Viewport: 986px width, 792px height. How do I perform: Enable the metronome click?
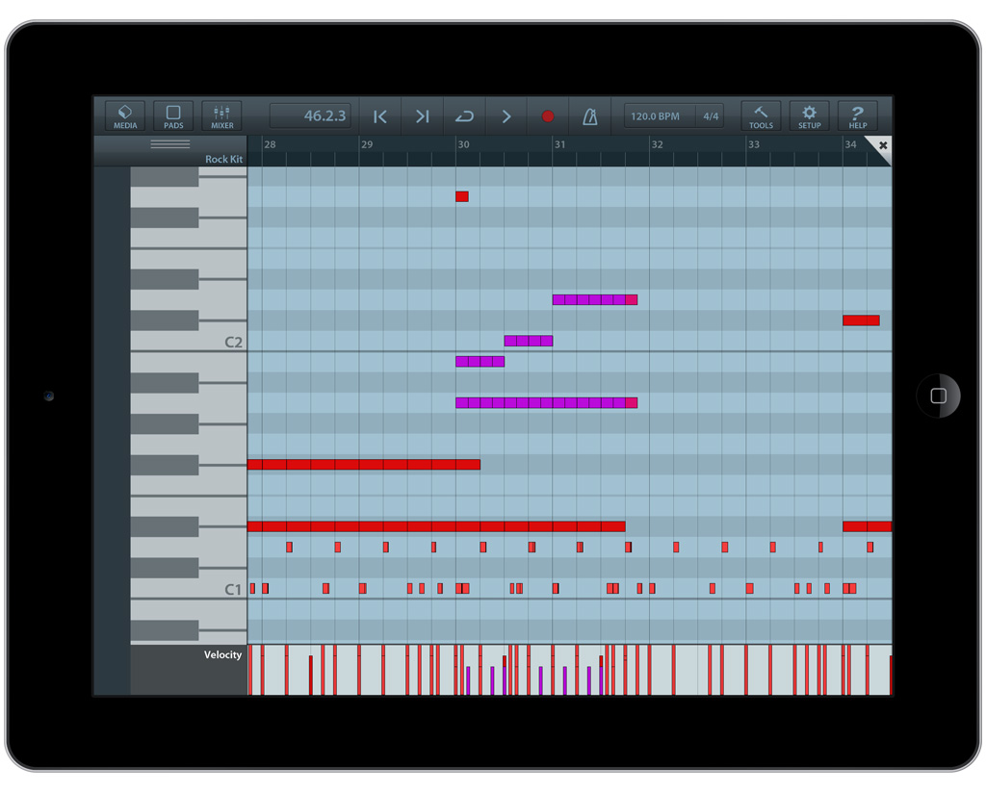click(589, 115)
